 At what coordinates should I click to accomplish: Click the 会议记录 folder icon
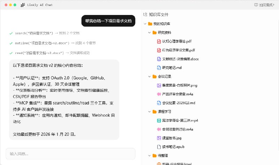tap(154, 77)
